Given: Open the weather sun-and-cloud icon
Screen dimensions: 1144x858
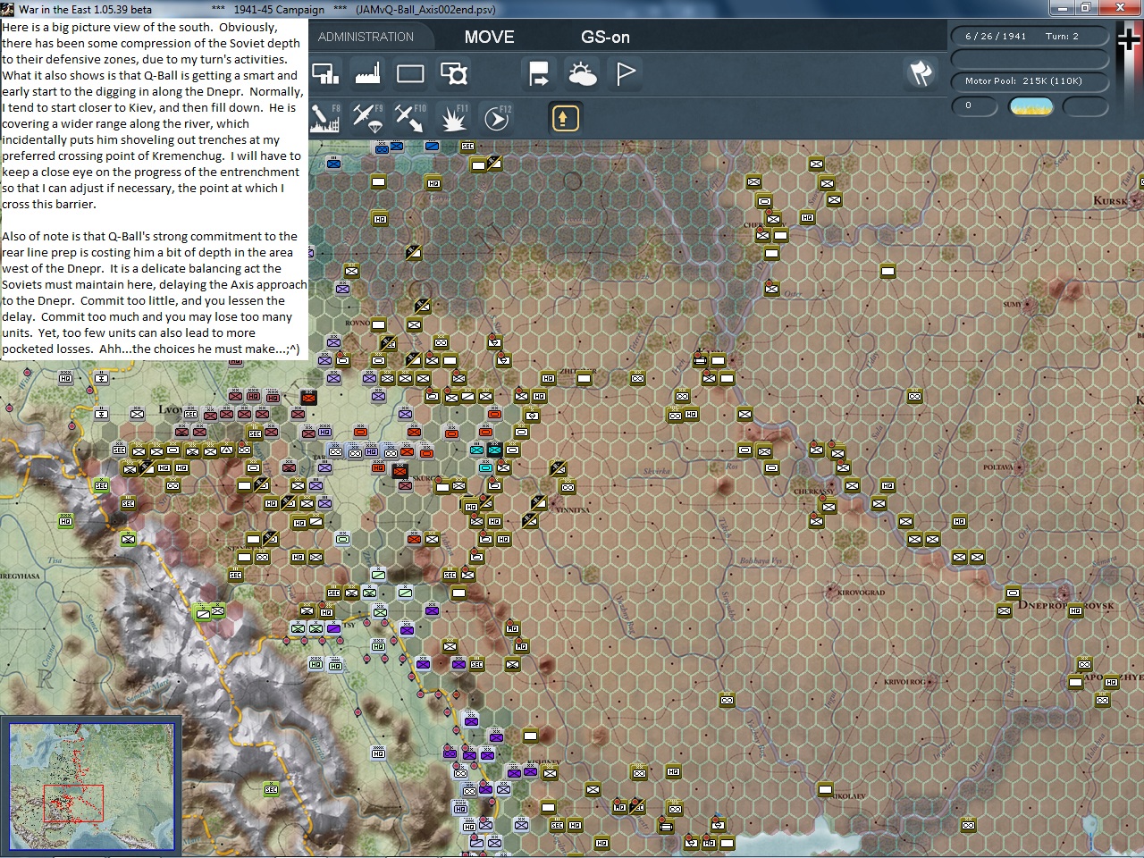Looking at the screenshot, I should pyautogui.click(x=583, y=73).
